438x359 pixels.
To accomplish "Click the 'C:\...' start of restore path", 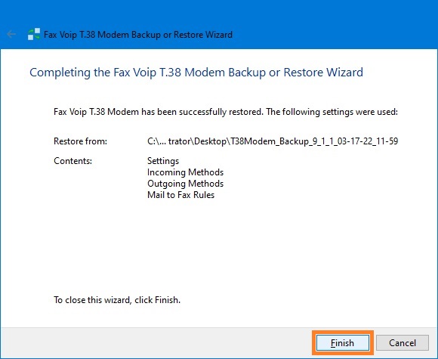I will pos(156,141).
